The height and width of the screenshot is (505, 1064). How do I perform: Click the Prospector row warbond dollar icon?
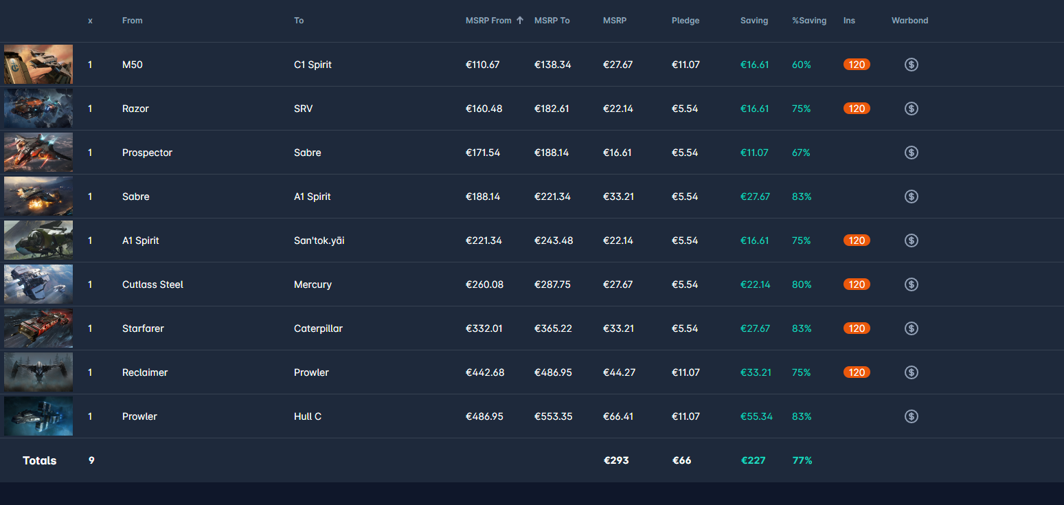[911, 153]
